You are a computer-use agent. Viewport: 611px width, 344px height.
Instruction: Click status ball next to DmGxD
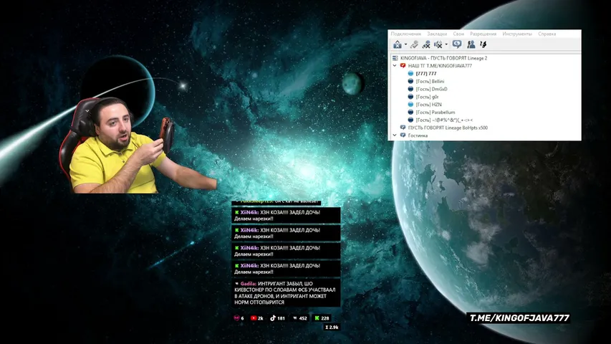410,89
